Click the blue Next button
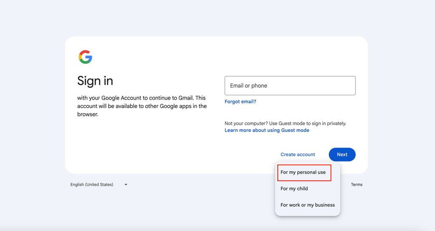Screen dimensions: 435x231 pos(342,154)
